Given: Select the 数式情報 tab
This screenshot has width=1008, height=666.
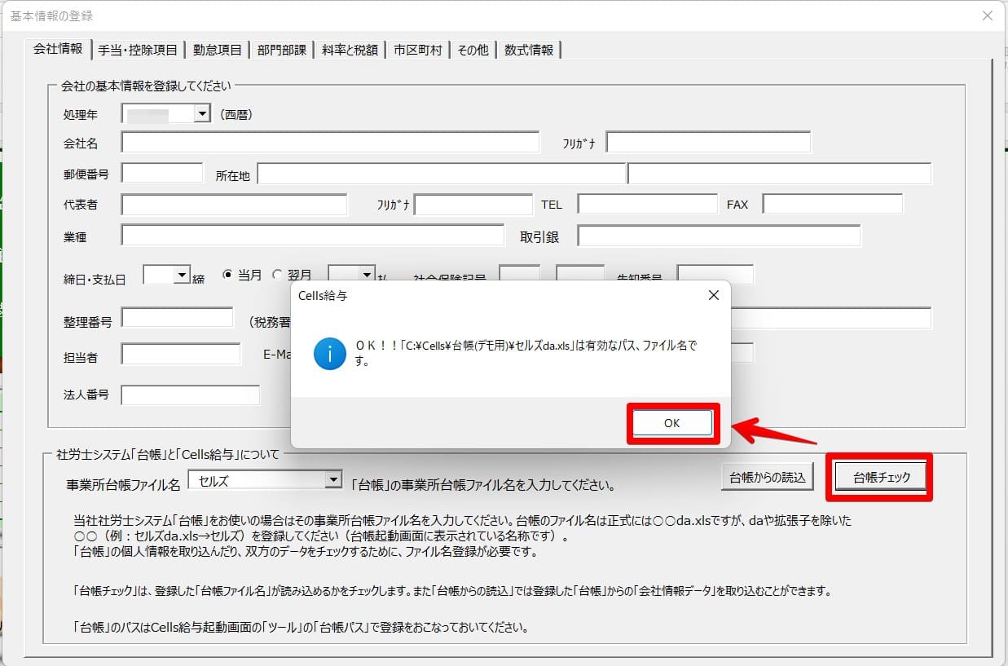Looking at the screenshot, I should (x=528, y=50).
